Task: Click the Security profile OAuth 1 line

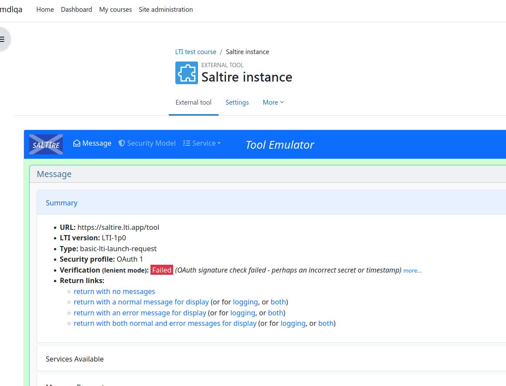Action: coord(101,259)
